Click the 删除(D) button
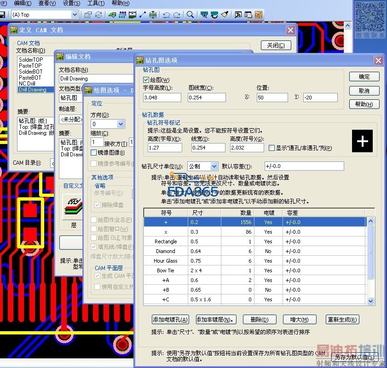 pos(260,320)
